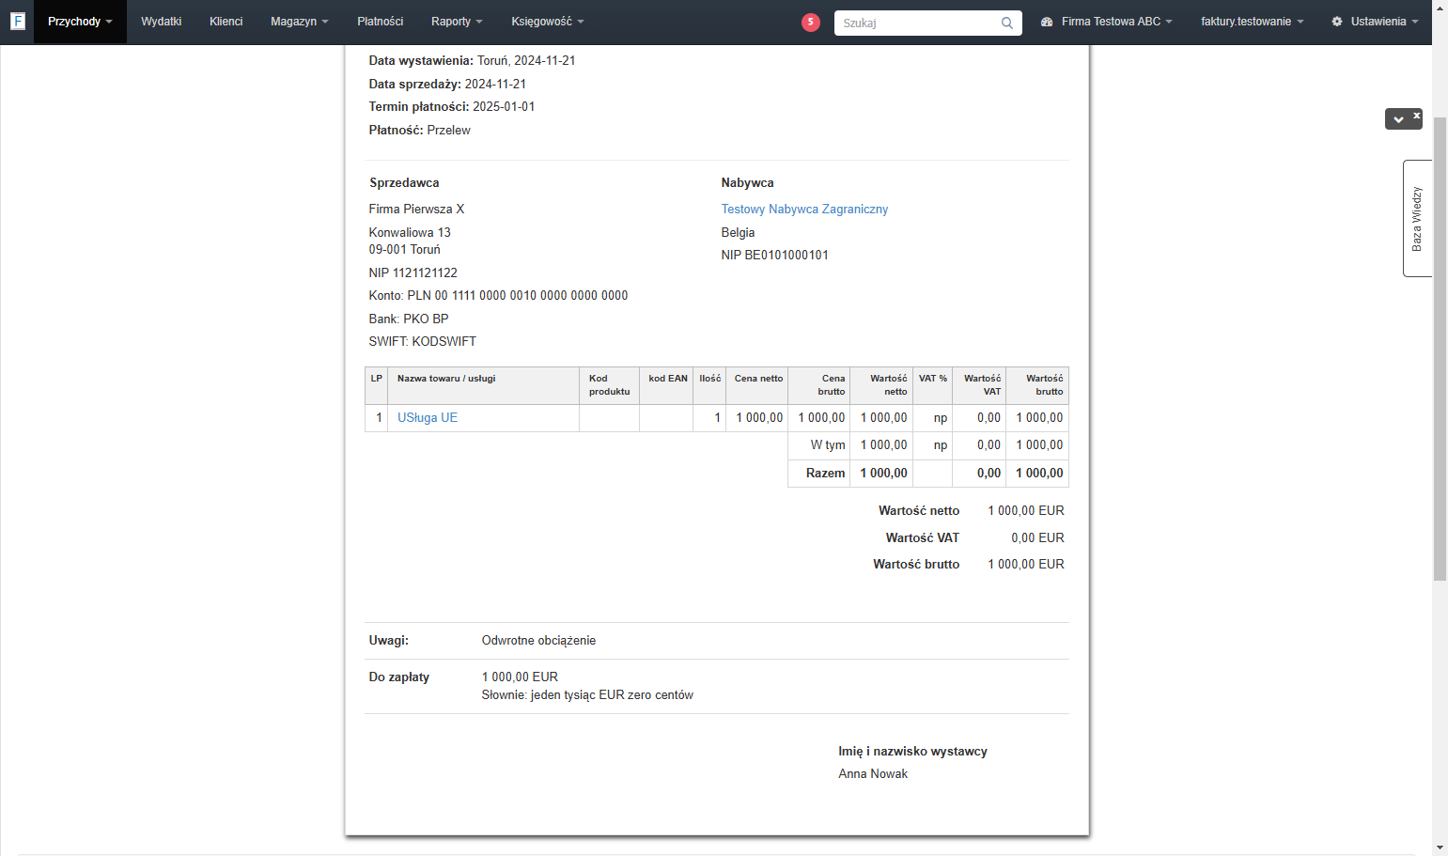Image resolution: width=1448 pixels, height=856 pixels.
Task: Open the Testowy Nabywca Zagraniczny buyer link
Action: pos(804,210)
